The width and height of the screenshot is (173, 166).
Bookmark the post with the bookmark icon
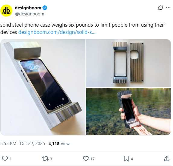click(x=126, y=159)
